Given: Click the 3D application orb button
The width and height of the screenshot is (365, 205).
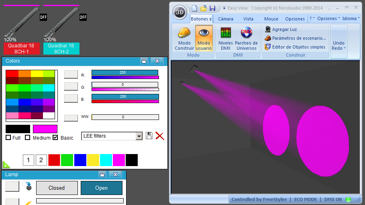Looking at the screenshot, I should 179,12.
